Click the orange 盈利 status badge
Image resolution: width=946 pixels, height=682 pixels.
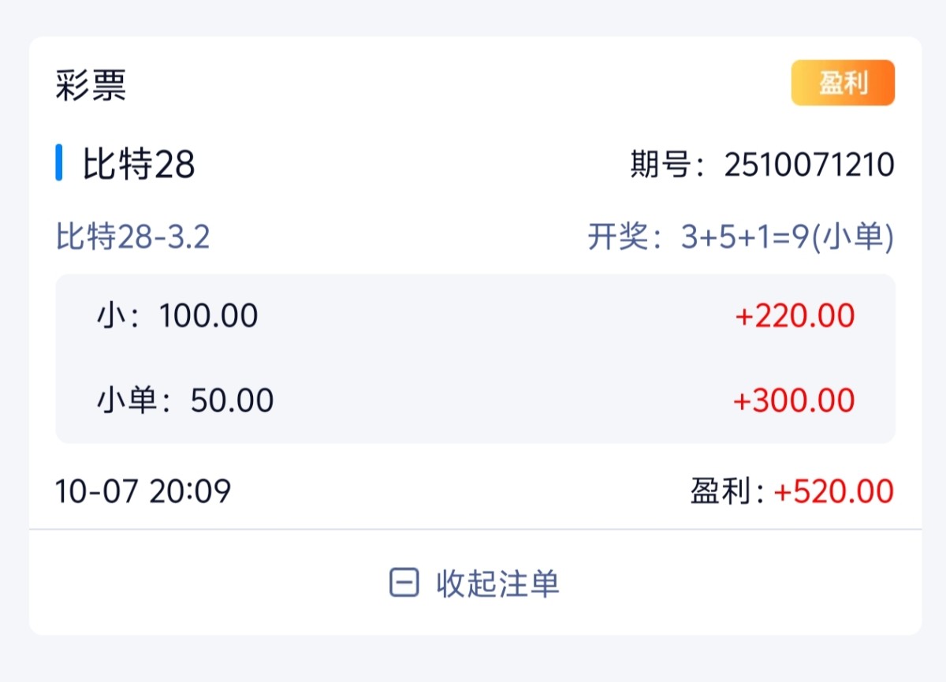coord(843,83)
